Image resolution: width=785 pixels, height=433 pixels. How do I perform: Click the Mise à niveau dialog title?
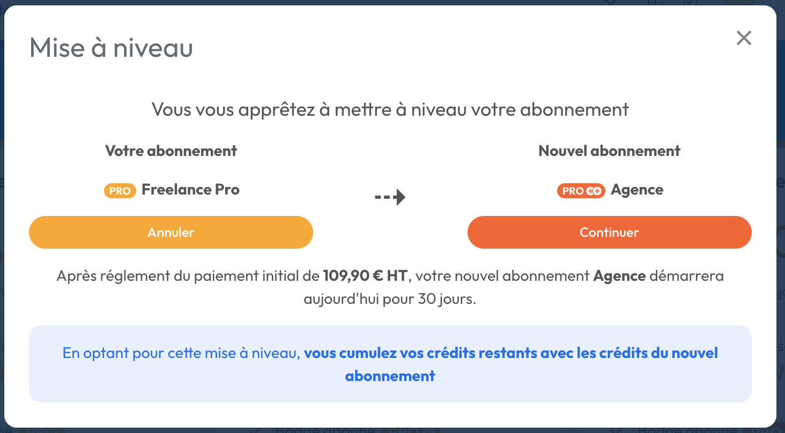tap(111, 48)
